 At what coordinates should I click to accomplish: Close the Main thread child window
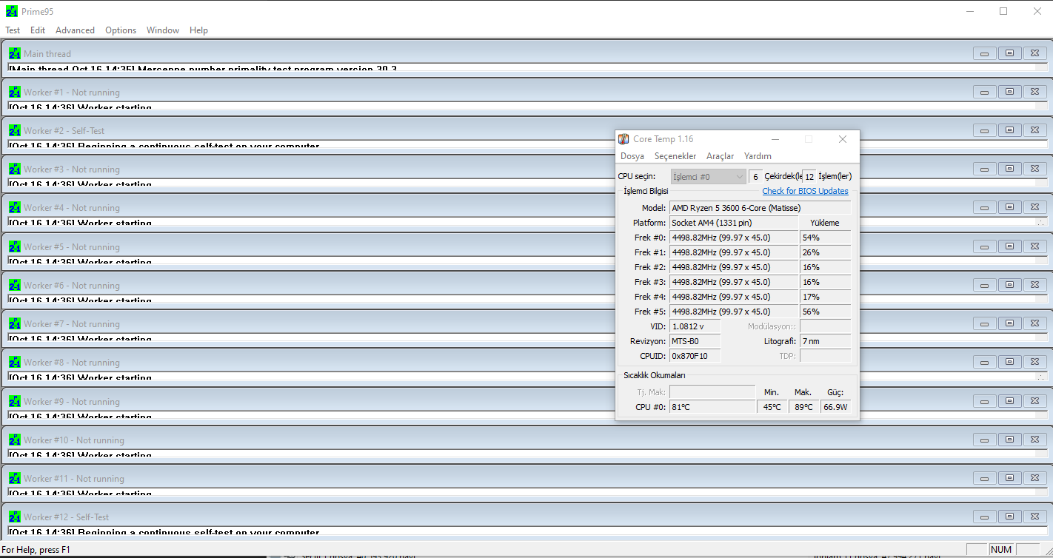(1034, 53)
